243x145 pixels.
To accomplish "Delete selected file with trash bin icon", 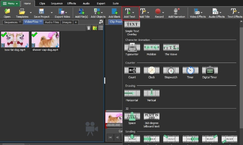I will tap(89, 28).
